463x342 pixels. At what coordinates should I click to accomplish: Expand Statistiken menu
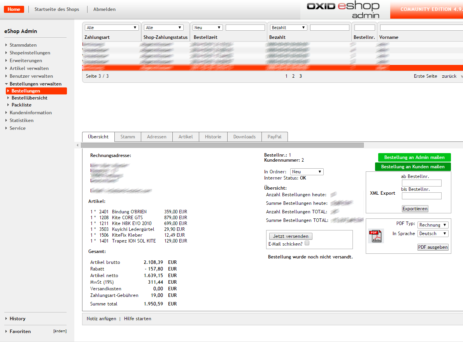[21, 120]
